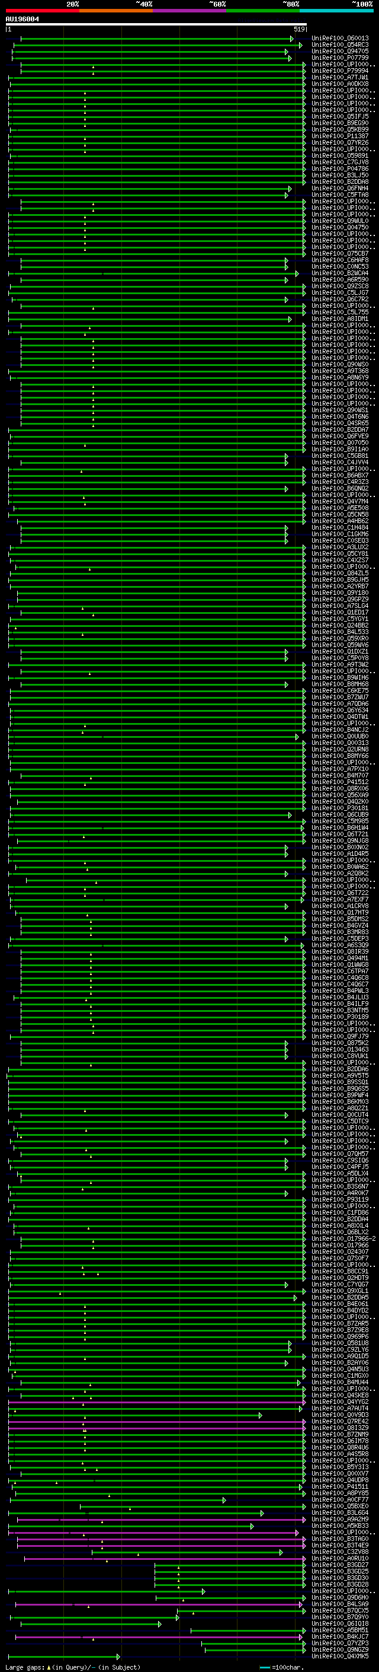Image resolution: width=379 pixels, height=1672 pixels.
Task: Open hit UniRef100_P07799
Action: (340, 58)
